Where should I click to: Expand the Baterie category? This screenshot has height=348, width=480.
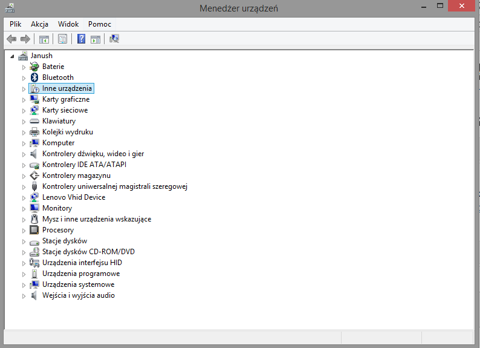click(24, 67)
